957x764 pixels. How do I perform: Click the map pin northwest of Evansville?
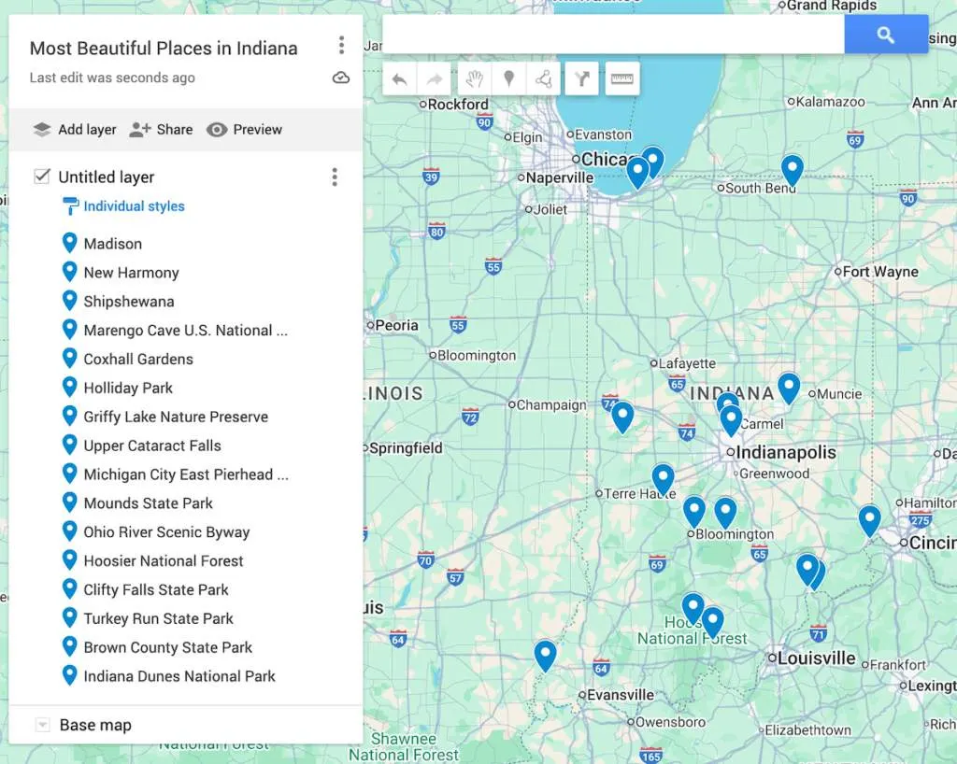coord(545,657)
